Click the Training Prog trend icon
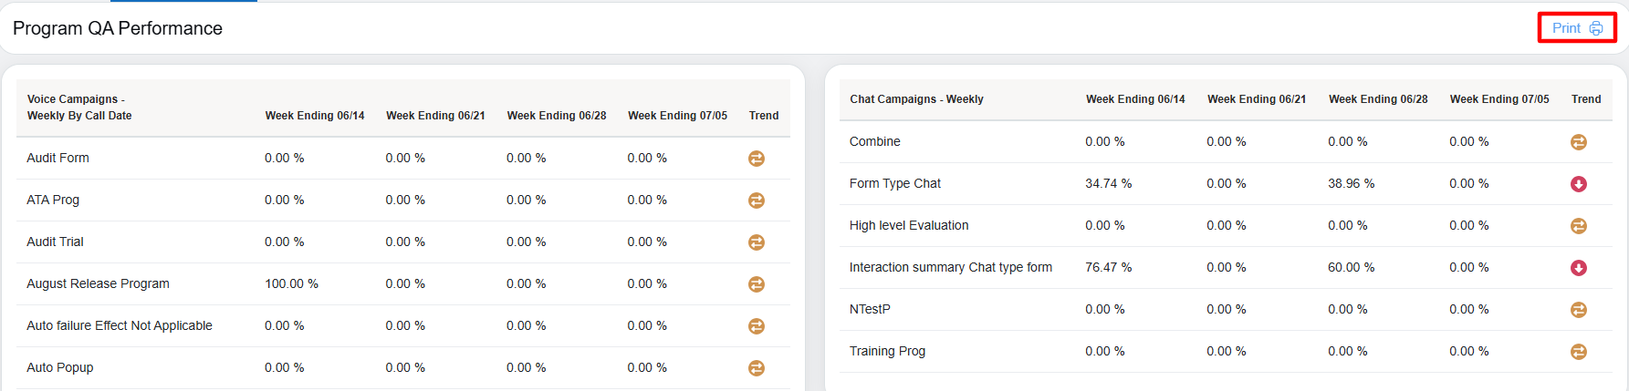1629x391 pixels. click(1579, 352)
